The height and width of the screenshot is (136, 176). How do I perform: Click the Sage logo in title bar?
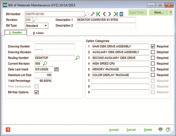(x=5, y=5)
